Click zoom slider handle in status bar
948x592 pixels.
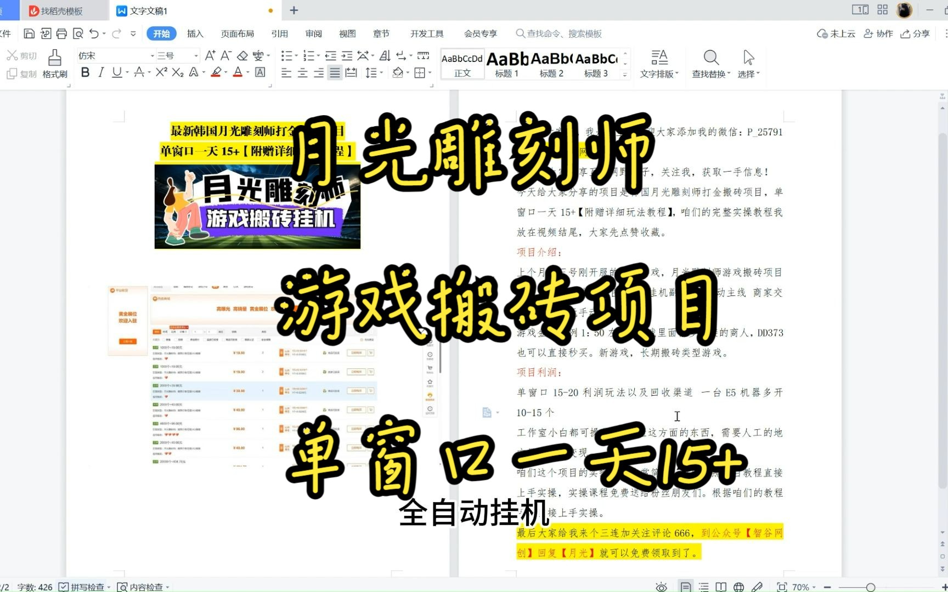pos(870,587)
